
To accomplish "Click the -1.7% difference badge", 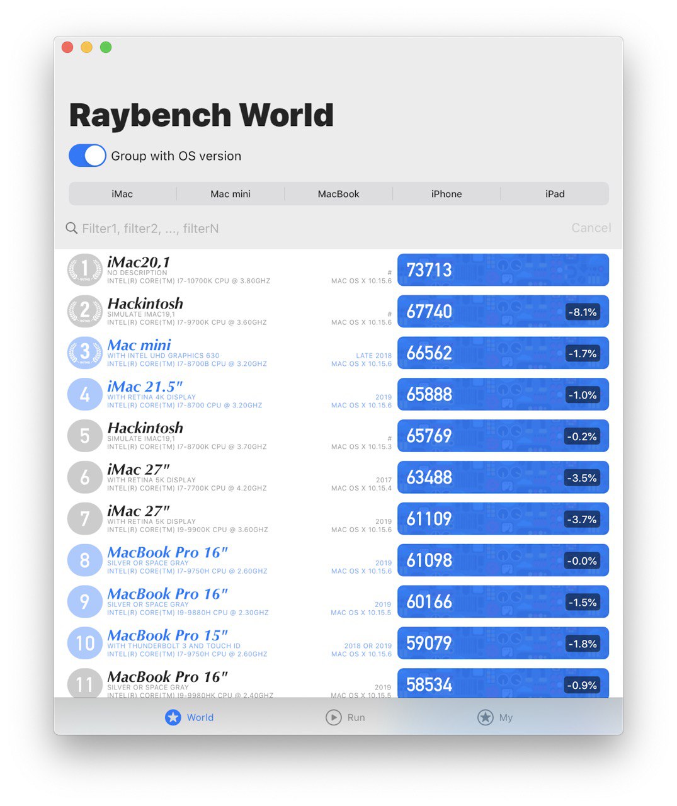I will [x=583, y=354].
